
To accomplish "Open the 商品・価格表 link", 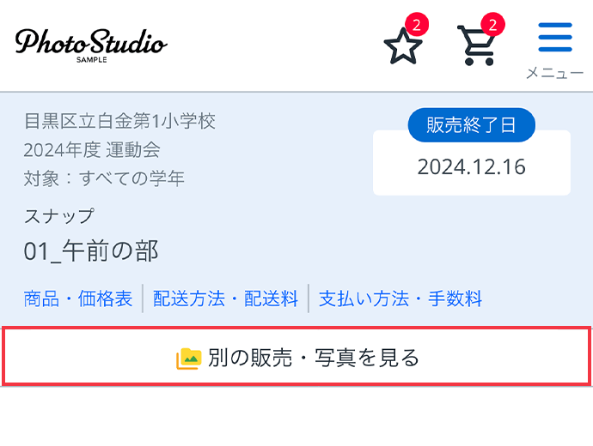I will click(x=78, y=298).
